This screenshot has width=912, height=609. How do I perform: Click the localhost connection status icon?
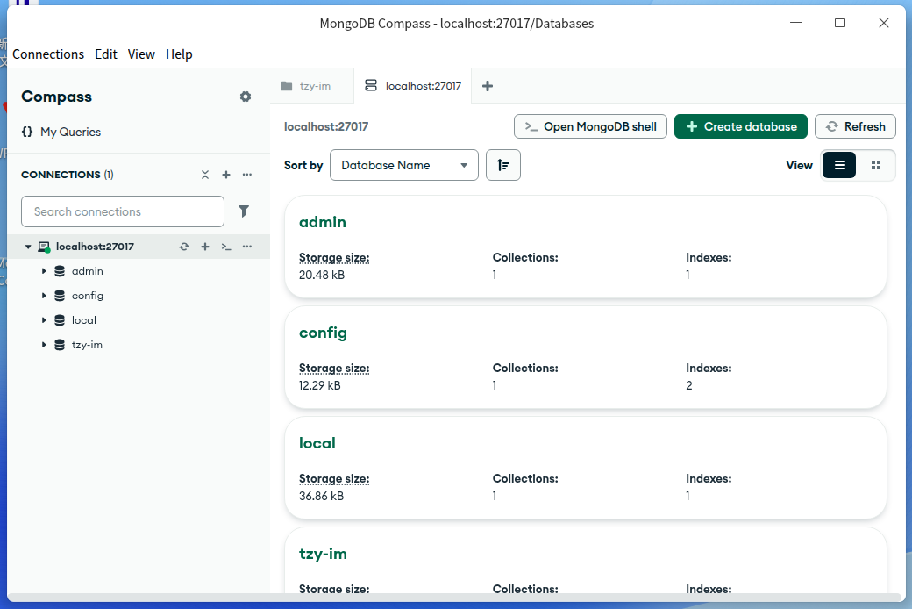coord(44,247)
